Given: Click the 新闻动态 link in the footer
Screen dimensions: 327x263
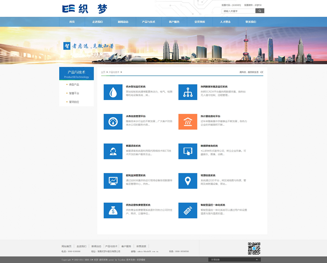Looking at the screenshot, I should [96, 246].
